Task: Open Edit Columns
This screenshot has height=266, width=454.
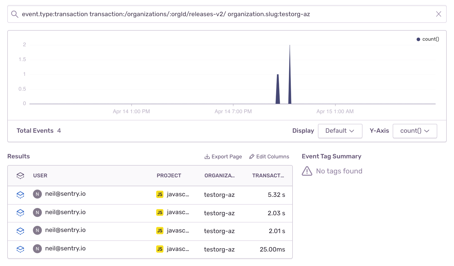Action: pos(269,156)
